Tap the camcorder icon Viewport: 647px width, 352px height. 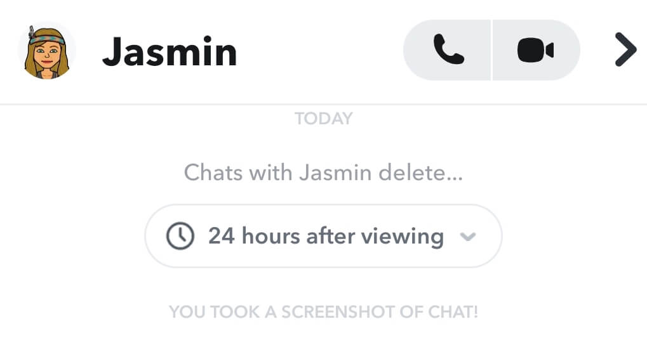[x=535, y=50]
